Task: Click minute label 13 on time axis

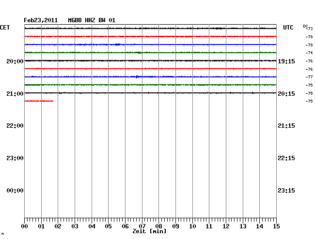Action: pyautogui.click(x=243, y=226)
